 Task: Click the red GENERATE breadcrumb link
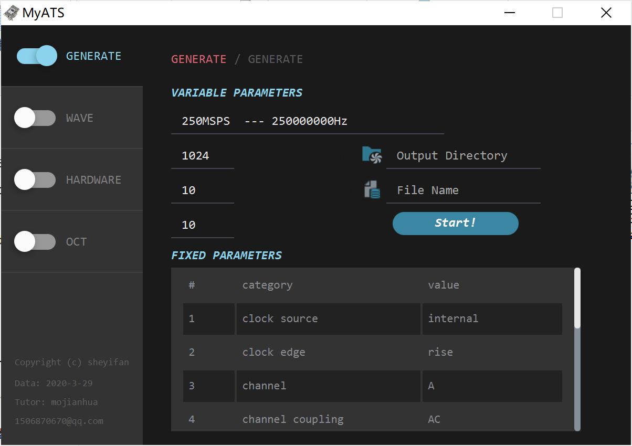(x=198, y=59)
